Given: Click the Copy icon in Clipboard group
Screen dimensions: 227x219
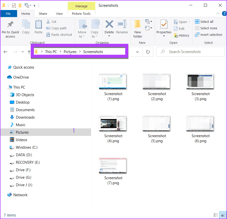Looking at the screenshot, I should coord(26,25).
